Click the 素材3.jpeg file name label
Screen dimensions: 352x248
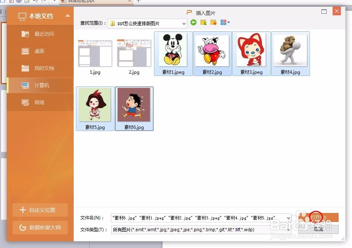click(x=251, y=72)
